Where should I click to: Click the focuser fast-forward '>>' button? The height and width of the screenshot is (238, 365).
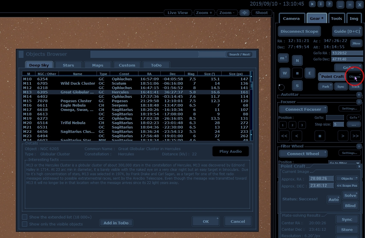coord(356,136)
